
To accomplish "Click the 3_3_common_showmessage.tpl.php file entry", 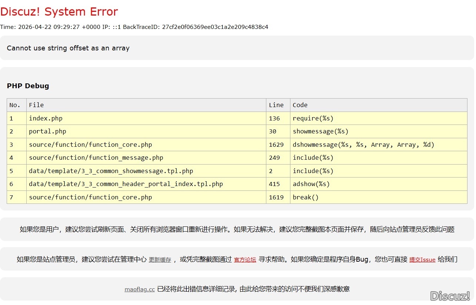I will click(x=111, y=171).
